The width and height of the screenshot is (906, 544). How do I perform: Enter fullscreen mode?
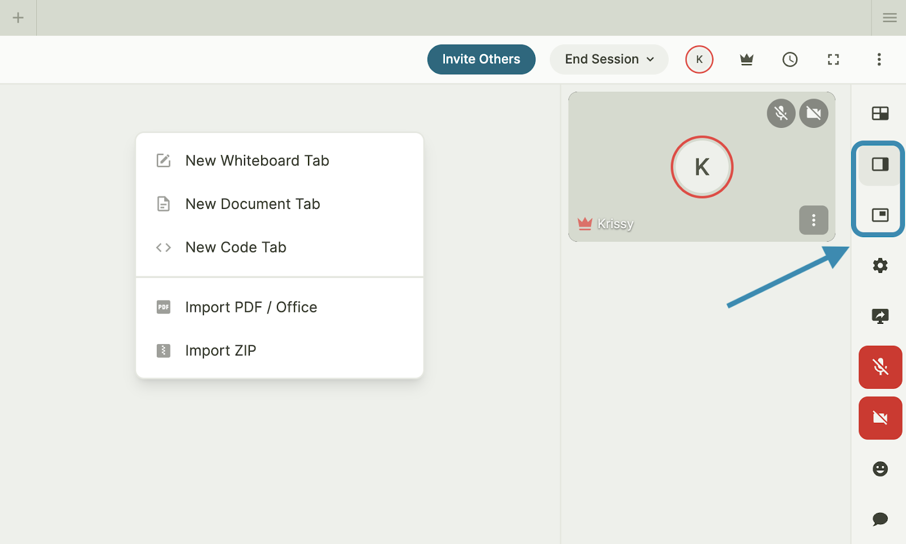[x=833, y=59]
